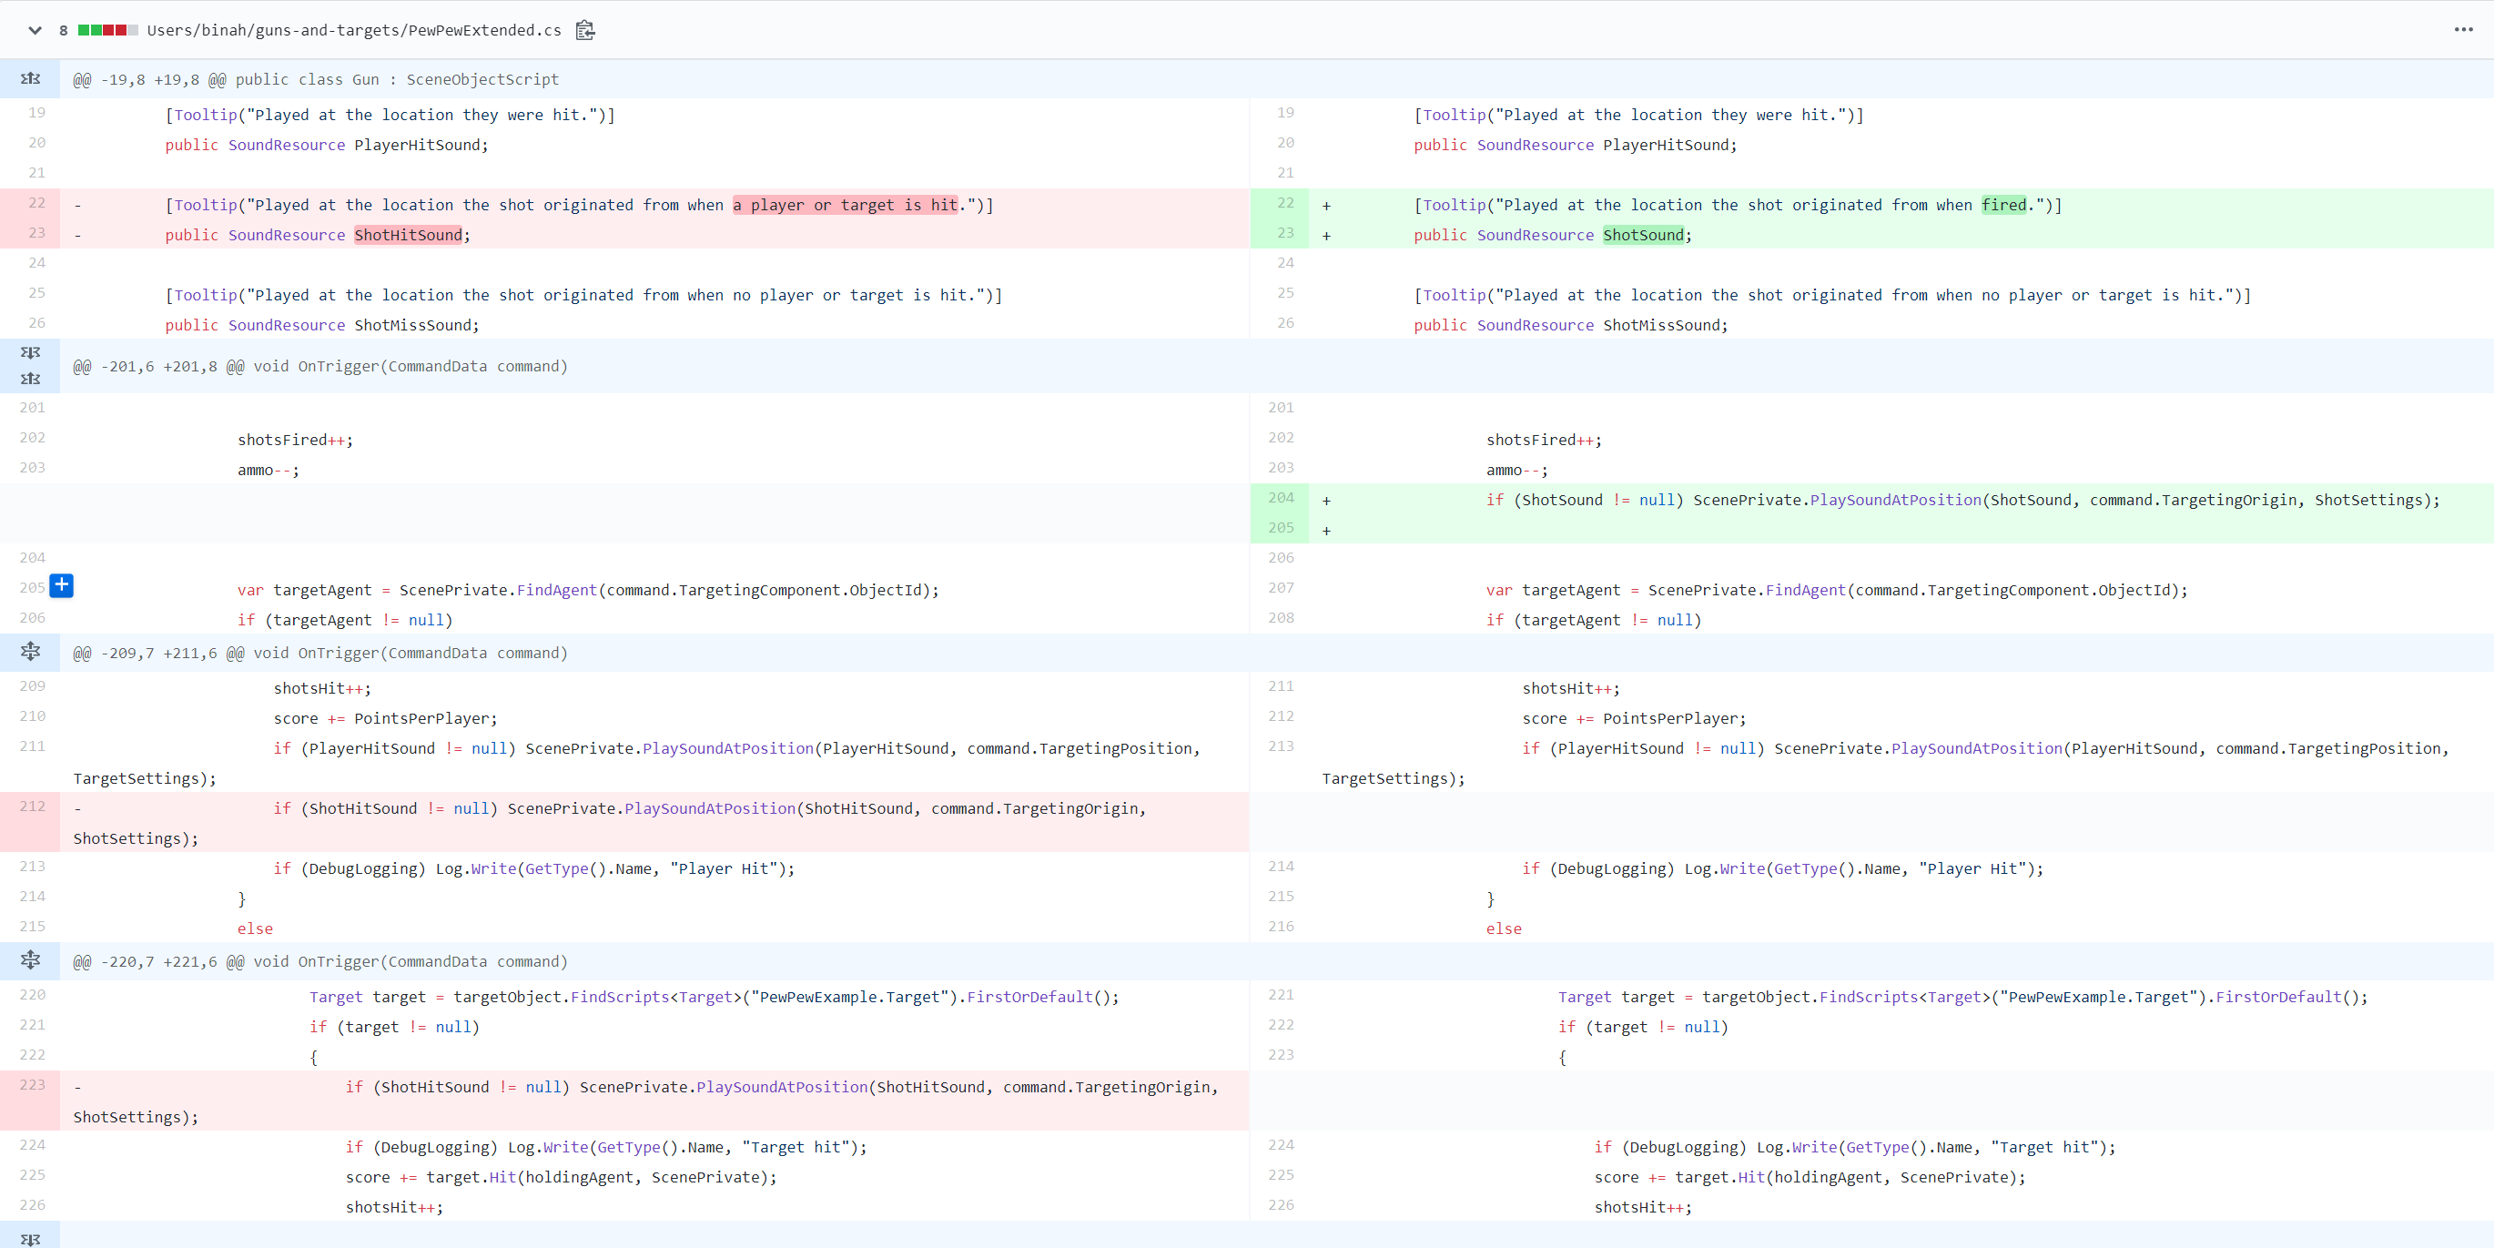Click the diffstat colored squares indicator
This screenshot has width=2494, height=1248.
coord(107,30)
